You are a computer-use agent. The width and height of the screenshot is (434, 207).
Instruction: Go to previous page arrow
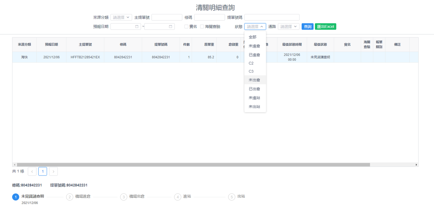click(32, 172)
